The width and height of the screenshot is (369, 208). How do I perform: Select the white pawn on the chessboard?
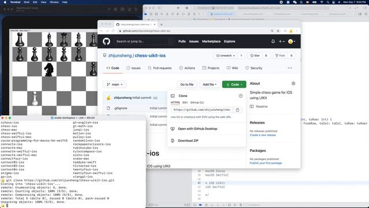pyautogui.click(x=35, y=98)
